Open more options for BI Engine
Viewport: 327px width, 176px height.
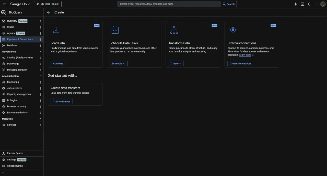[41, 101]
